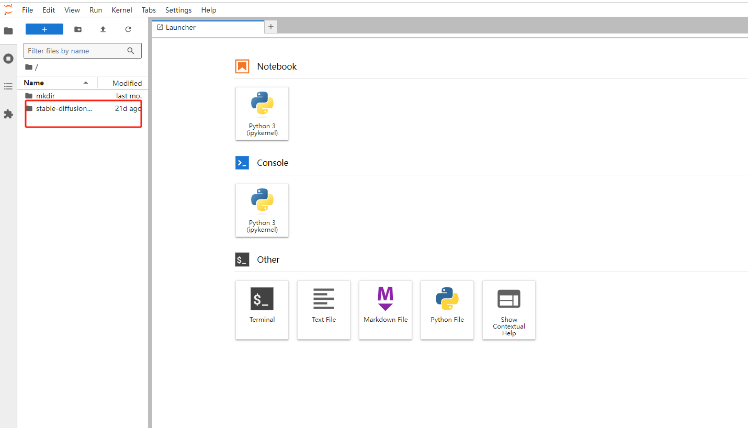Click Show Contextual Help card
The width and height of the screenshot is (748, 428).
(x=509, y=310)
